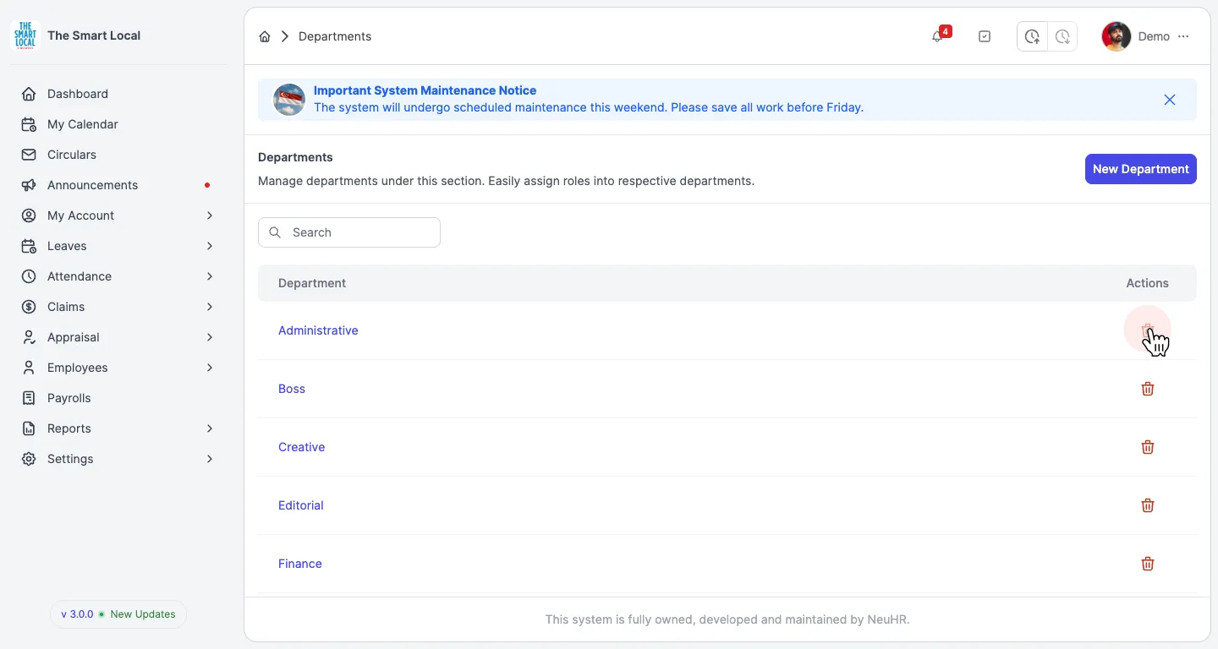1218x649 pixels.
Task: Click the v 3.0.0 New Updates badge
Action: tap(118, 614)
